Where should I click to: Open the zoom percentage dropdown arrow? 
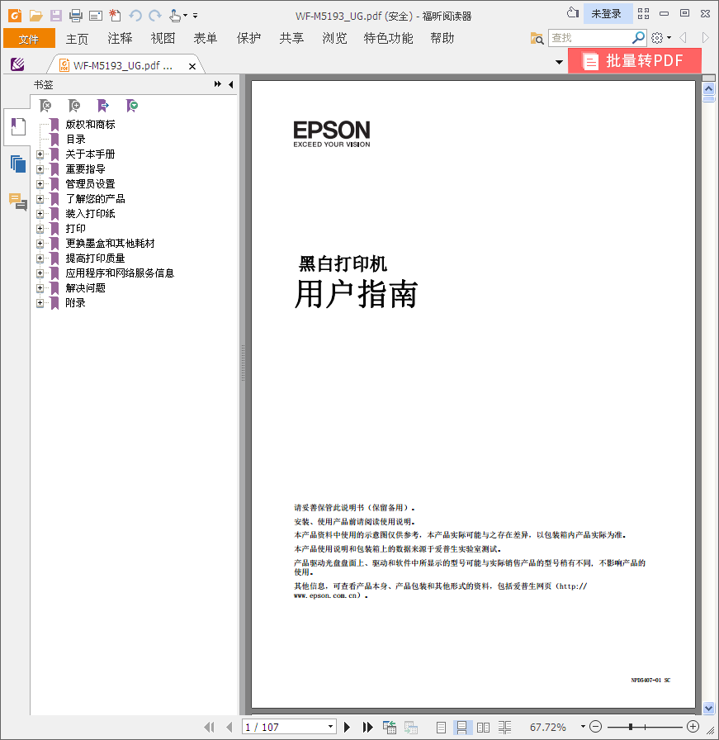(x=583, y=727)
